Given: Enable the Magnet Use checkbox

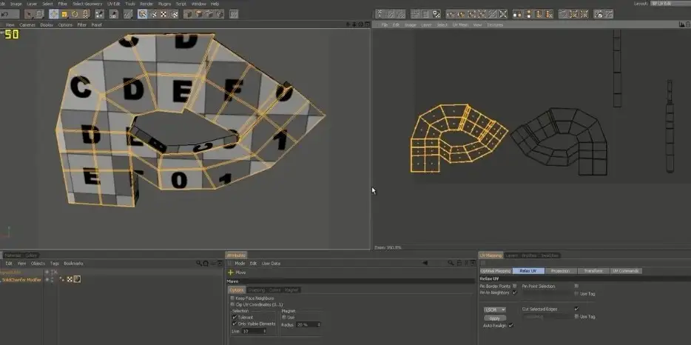Looking at the screenshot, I should 284,317.
